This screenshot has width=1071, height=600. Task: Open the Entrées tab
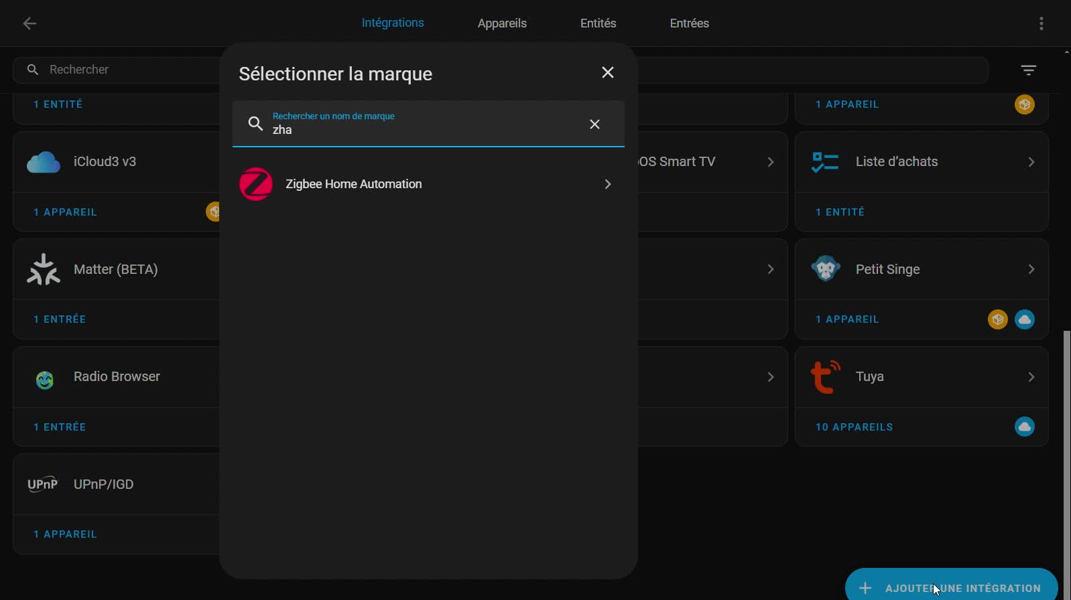point(689,23)
